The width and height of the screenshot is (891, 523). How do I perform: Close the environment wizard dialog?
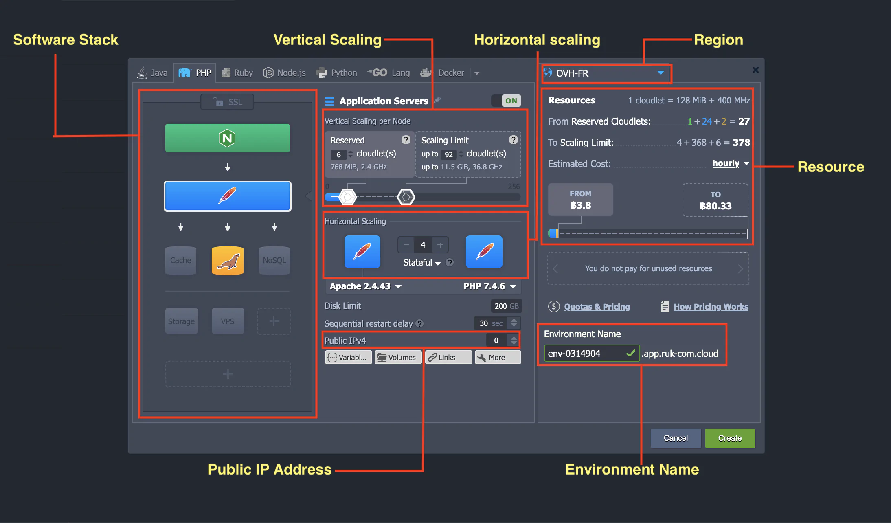point(755,70)
